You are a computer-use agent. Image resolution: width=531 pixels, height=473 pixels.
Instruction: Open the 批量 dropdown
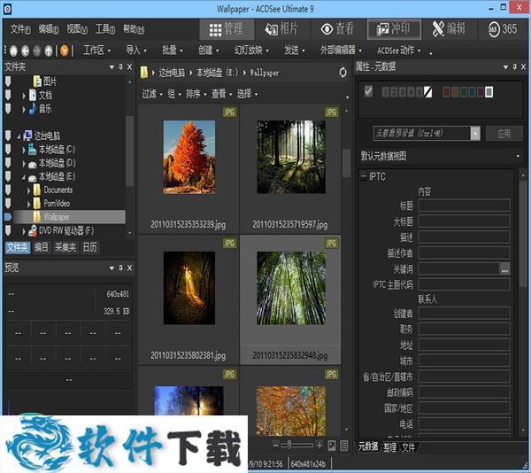coord(173,50)
